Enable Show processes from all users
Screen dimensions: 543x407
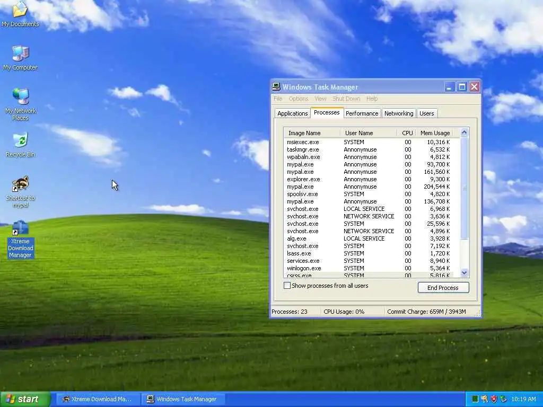[287, 286]
